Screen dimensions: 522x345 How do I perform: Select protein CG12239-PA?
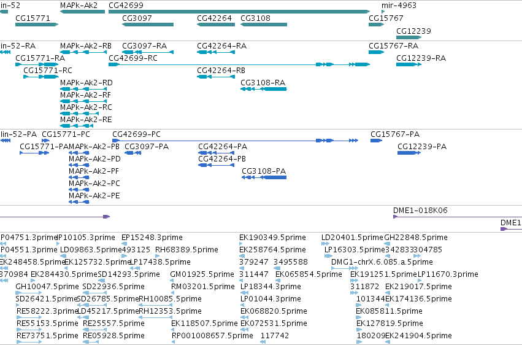point(409,153)
